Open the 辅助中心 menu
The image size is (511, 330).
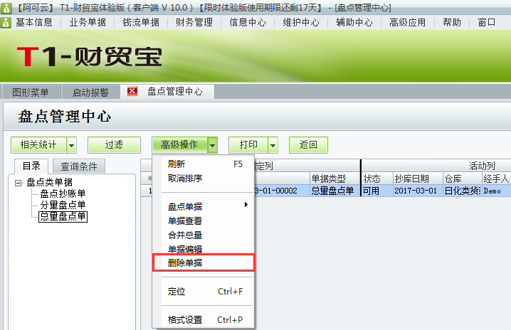(x=354, y=23)
